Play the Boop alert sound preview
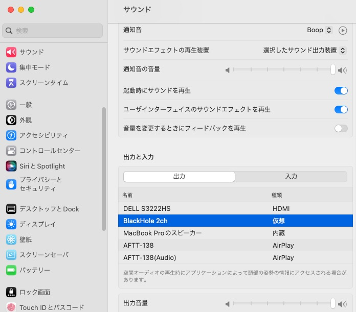This screenshot has width=356, height=312. pyautogui.click(x=343, y=30)
